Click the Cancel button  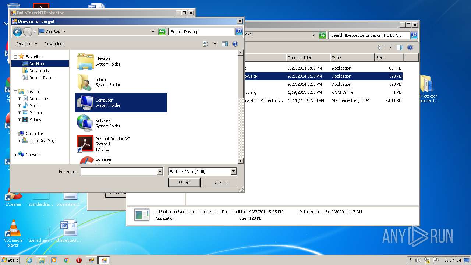[x=221, y=182]
